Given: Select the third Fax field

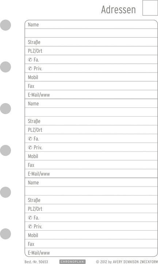Looking at the screenshot, I should 91,243.
